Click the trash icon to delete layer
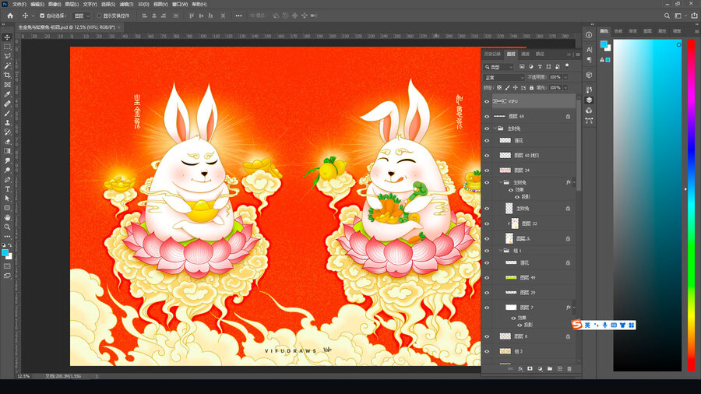701x394 pixels. click(x=569, y=369)
